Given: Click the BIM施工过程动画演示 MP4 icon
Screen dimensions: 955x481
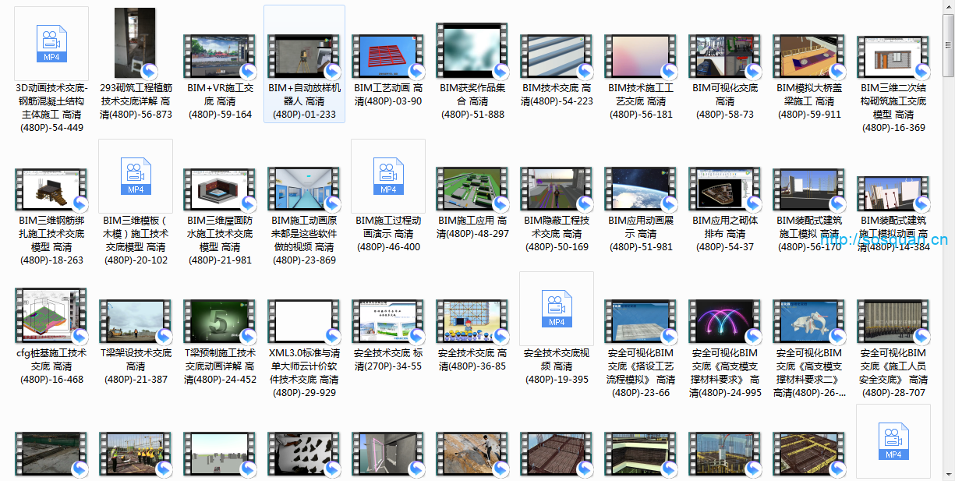Looking at the screenshot, I should [388, 176].
